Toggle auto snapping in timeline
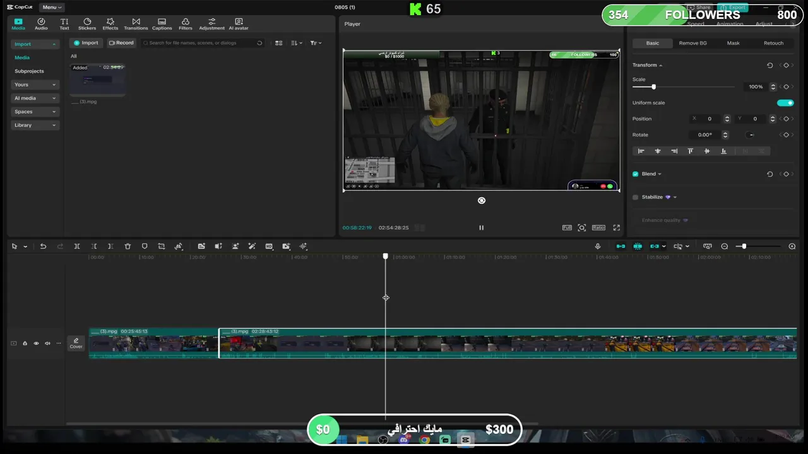The image size is (808, 454). pos(638,247)
